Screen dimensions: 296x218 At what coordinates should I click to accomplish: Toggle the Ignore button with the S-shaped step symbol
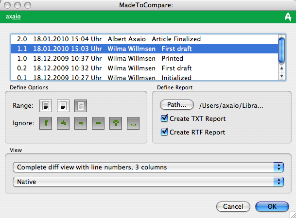[46, 123]
